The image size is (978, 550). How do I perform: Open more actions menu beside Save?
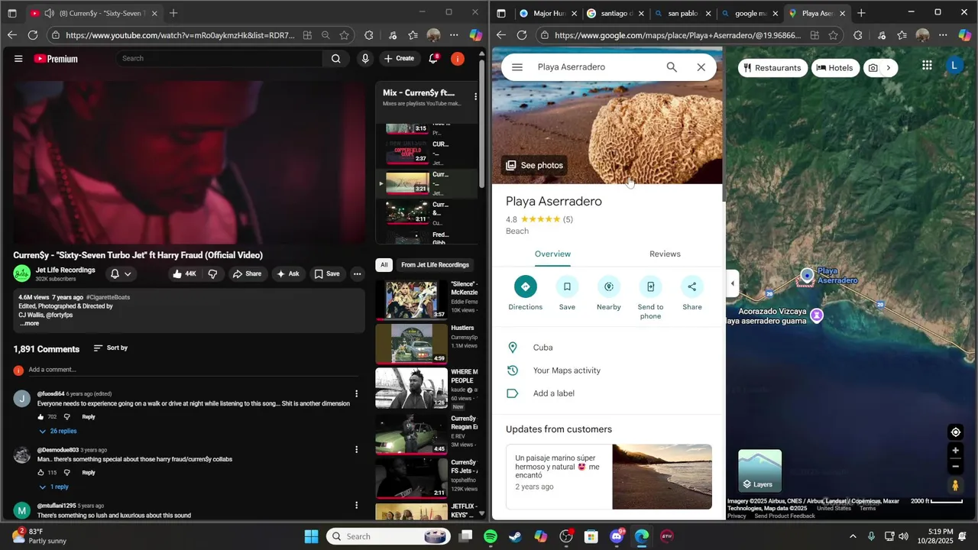(357, 273)
